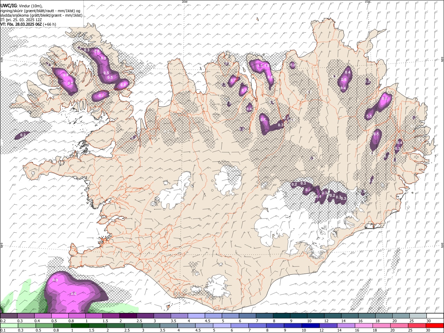The height and width of the screenshot is (333, 444).
Task: Click the light pink swatch labeled 16 in lower row
Action: tap(364, 325)
